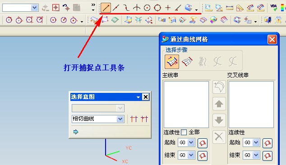This screenshot has height=165, width=286.
Task: Click the blue-yellow swept surface icon
Action: [x=128, y=20]
